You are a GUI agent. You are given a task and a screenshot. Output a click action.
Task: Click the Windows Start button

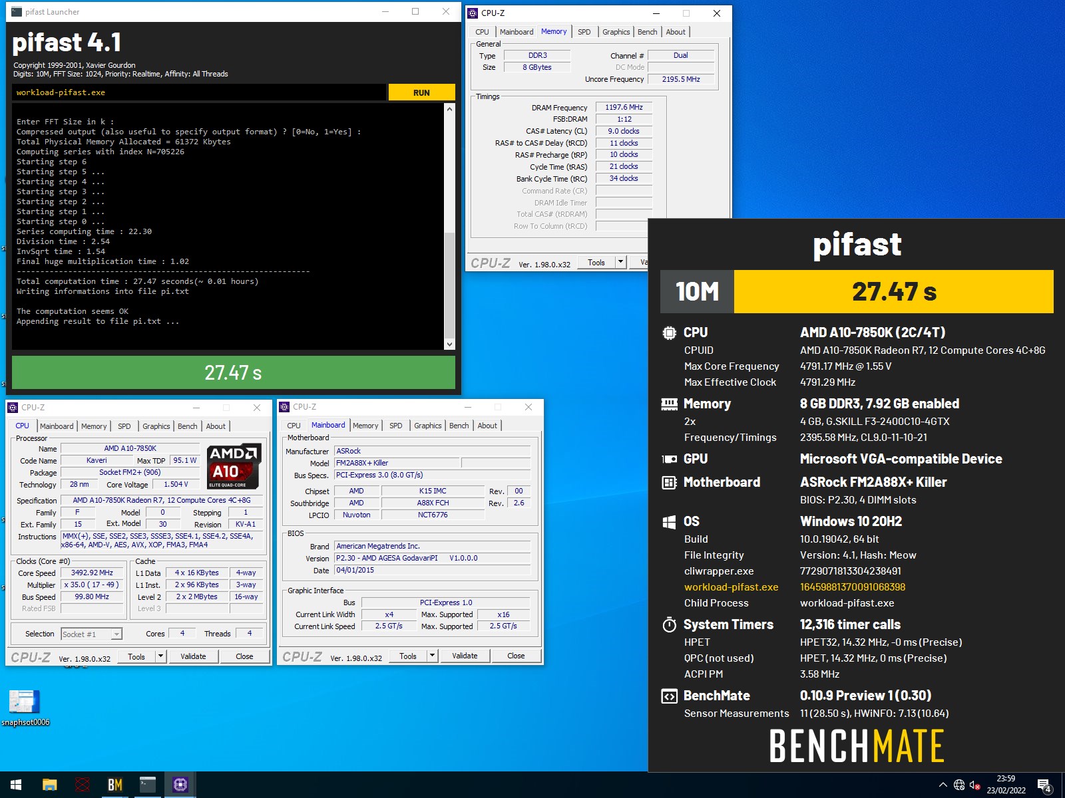tap(16, 785)
